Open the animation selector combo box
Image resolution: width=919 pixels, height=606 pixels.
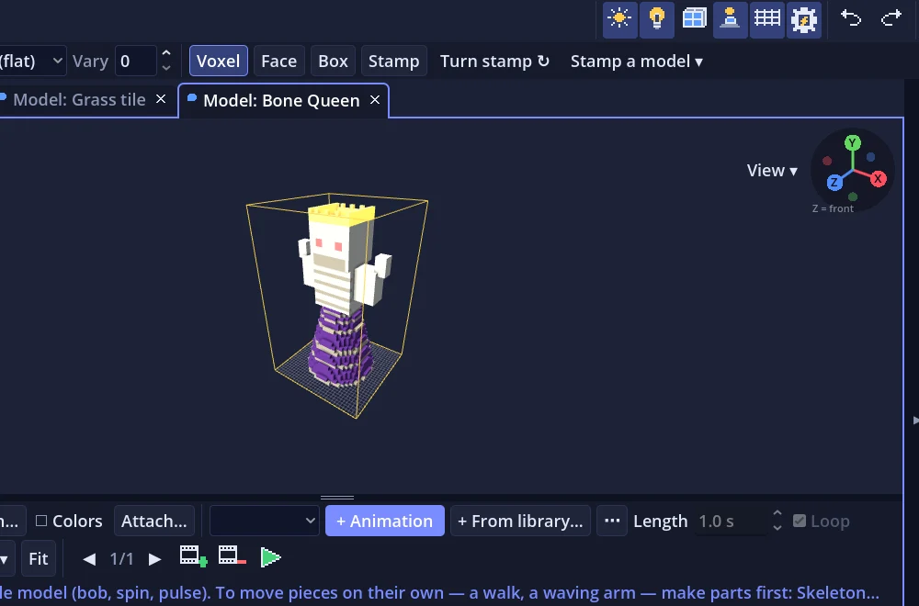pyautogui.click(x=265, y=521)
